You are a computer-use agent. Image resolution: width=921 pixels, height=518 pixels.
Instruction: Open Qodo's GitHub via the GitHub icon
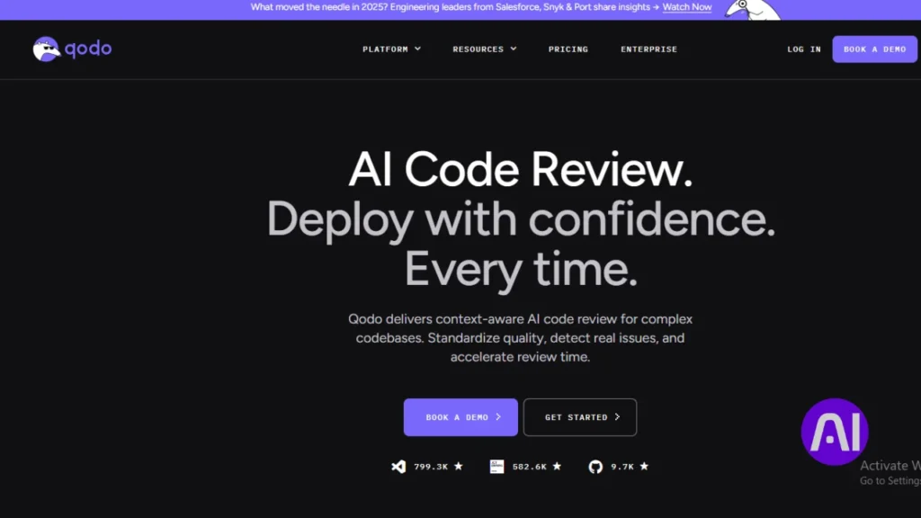click(597, 467)
